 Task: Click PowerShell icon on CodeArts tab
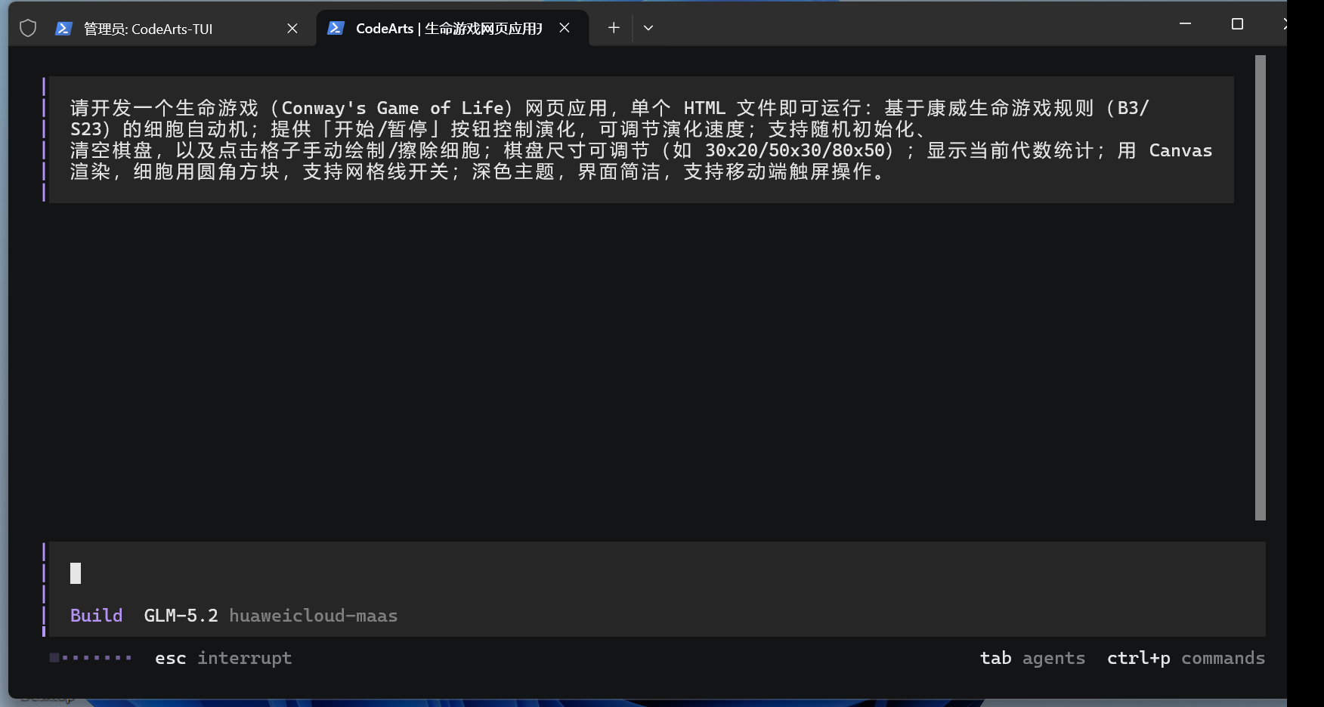coord(336,28)
